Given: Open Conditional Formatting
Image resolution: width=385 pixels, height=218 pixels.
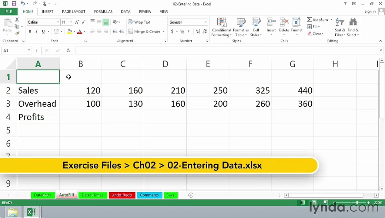Looking at the screenshot, I should tap(222, 28).
